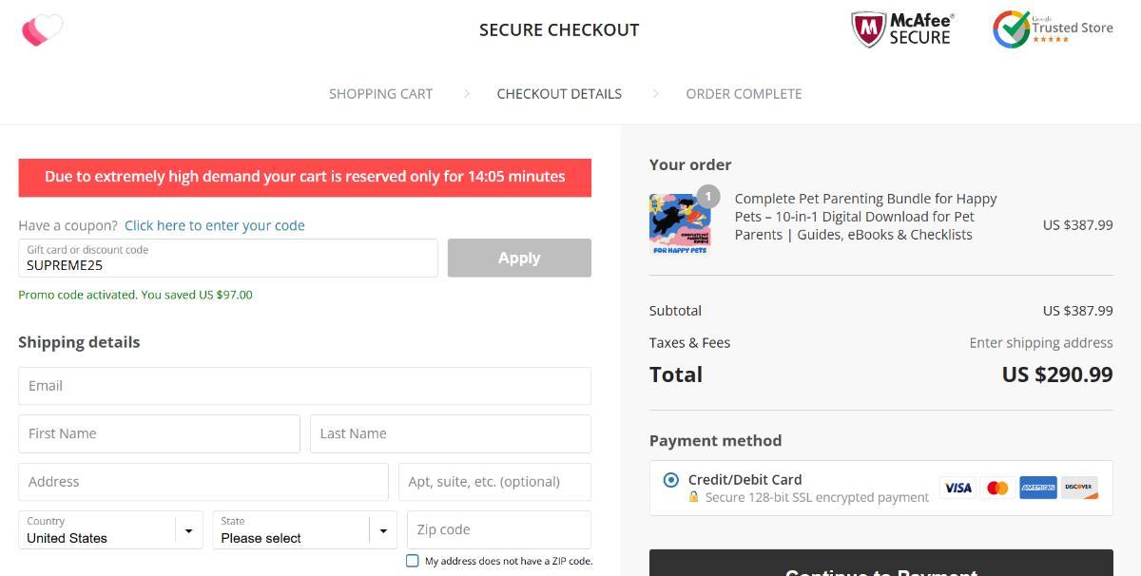This screenshot has width=1141, height=576.
Task: Click the Visa card icon
Action: pyautogui.click(x=957, y=488)
